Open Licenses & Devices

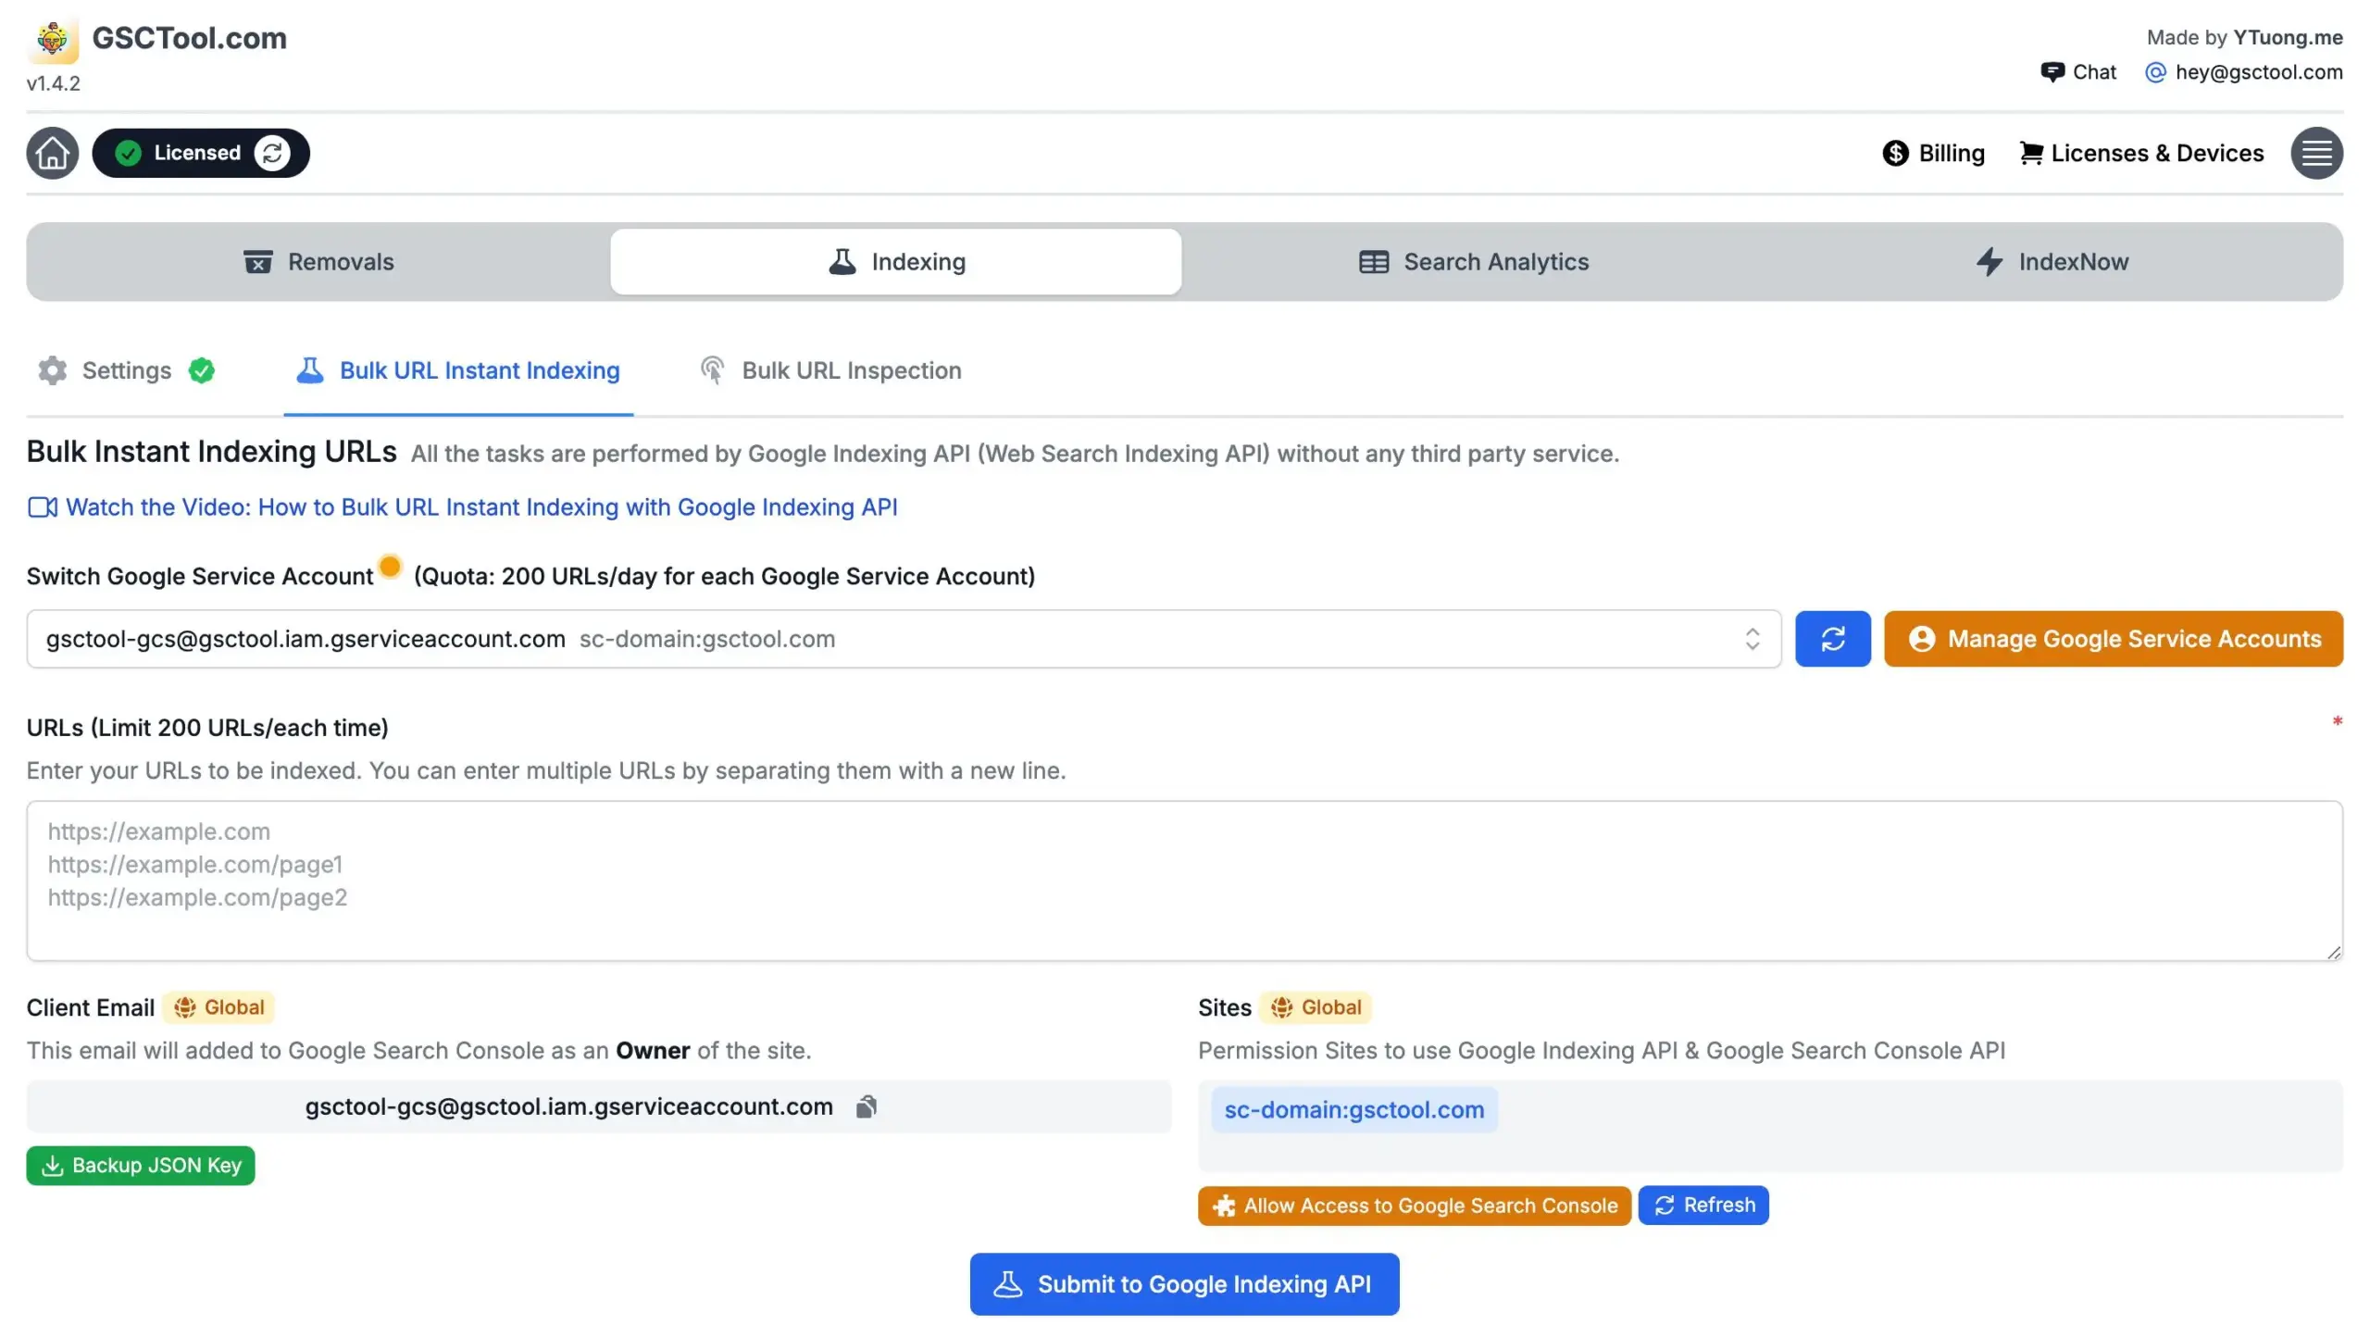(2141, 153)
